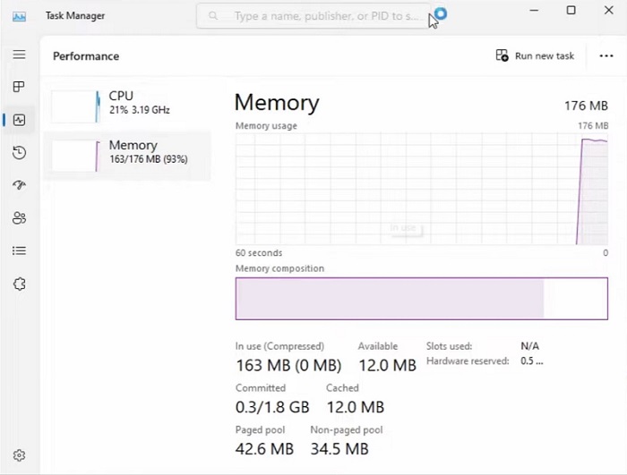This screenshot has height=475, width=627.
Task: Open the Services puzzle-piece icon
Action: (19, 284)
